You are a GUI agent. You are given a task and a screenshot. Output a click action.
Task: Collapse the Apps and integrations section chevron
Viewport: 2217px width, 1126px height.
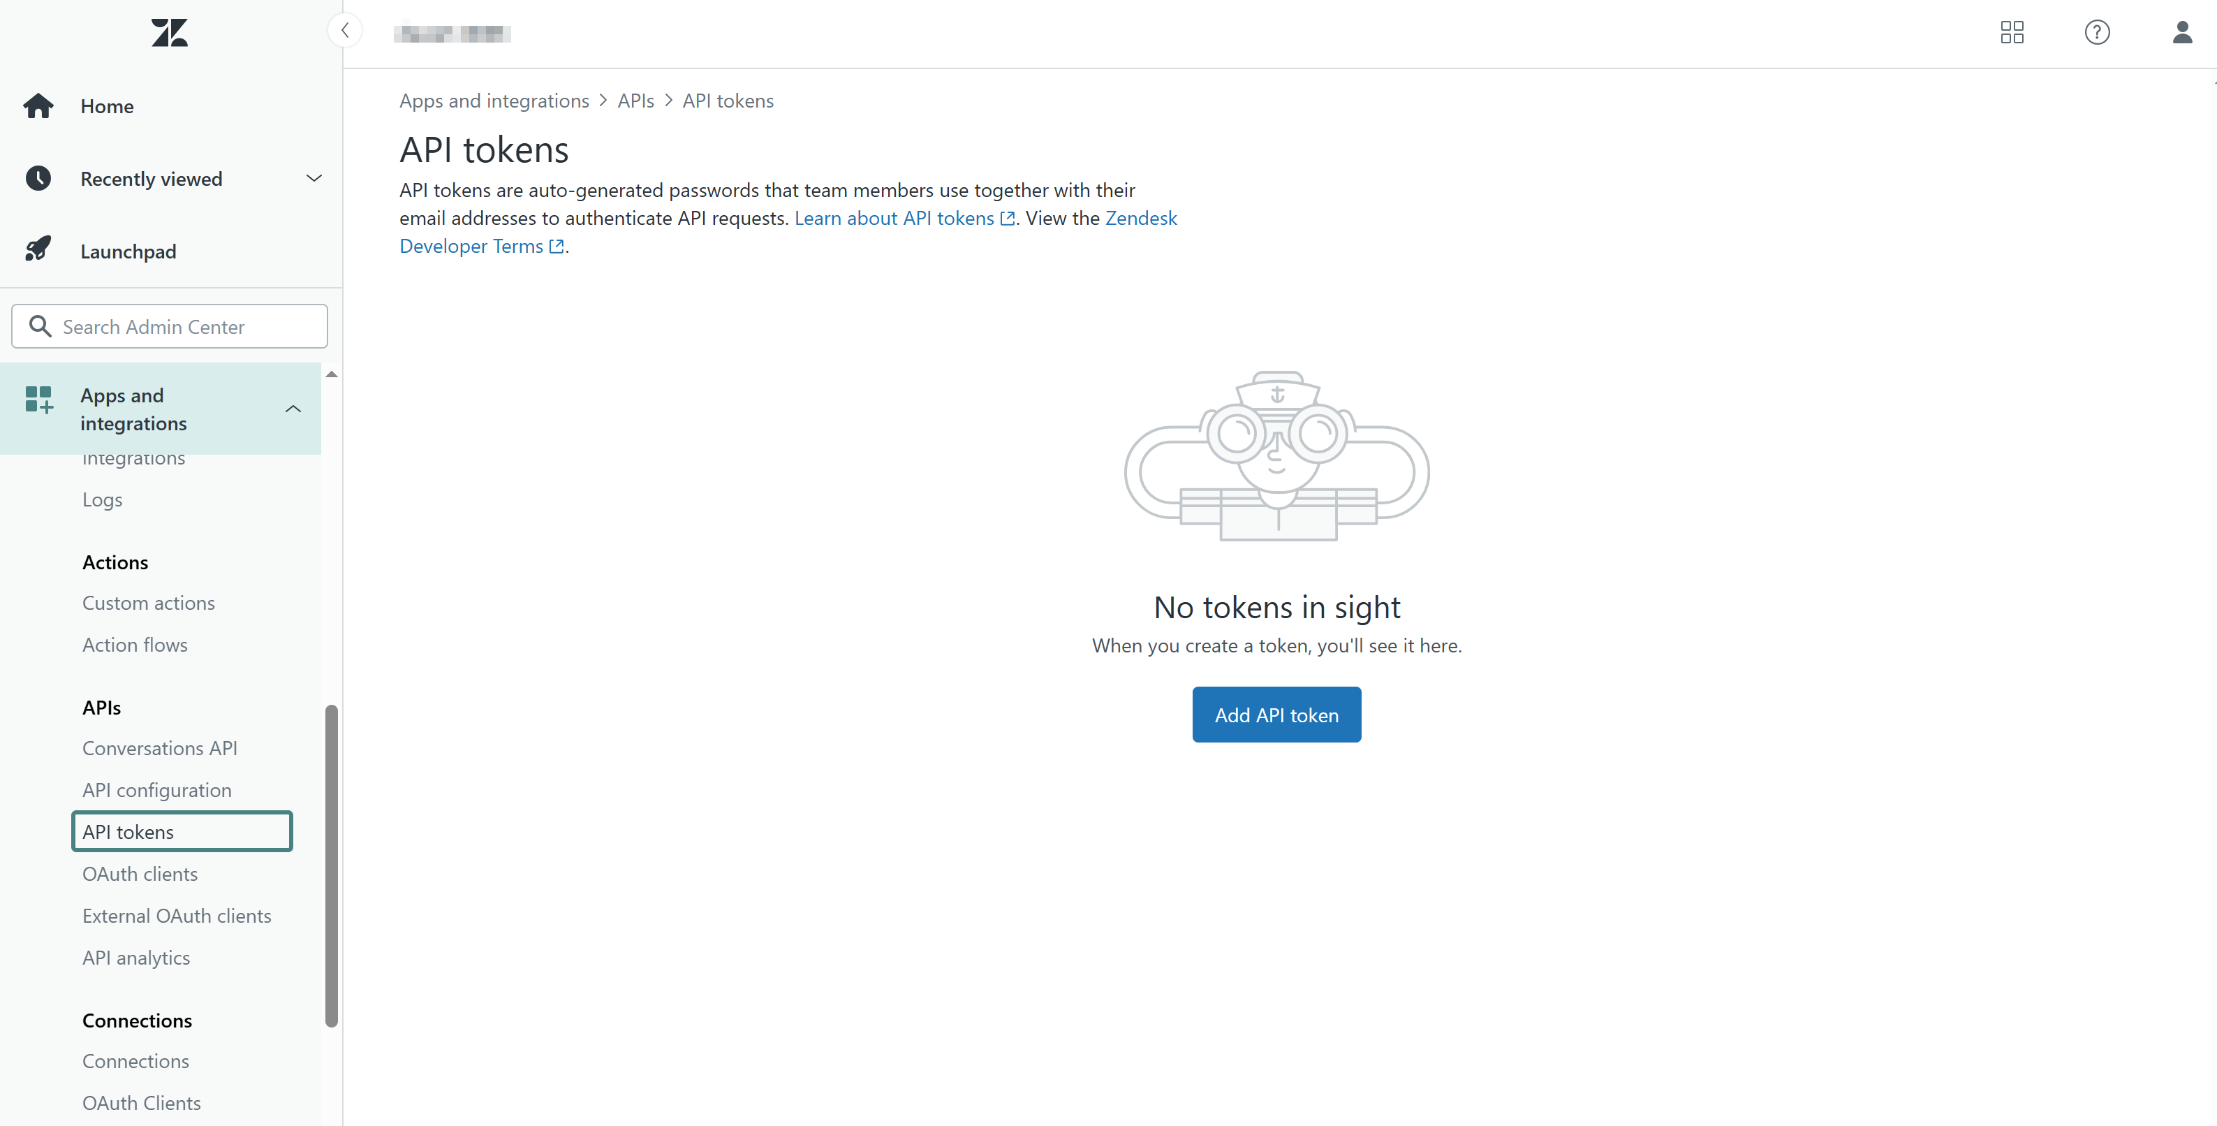click(293, 409)
